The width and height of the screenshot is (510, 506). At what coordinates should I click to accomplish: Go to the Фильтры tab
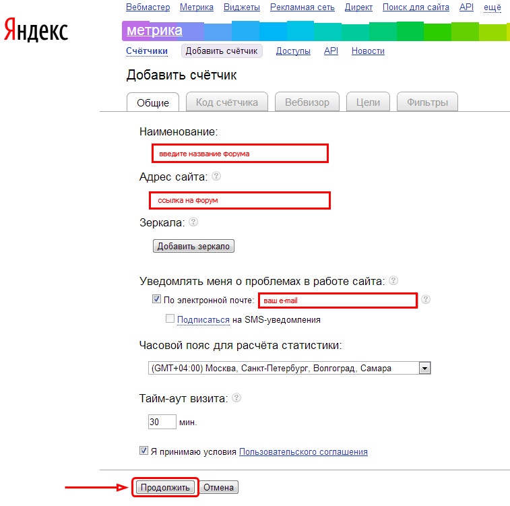(x=427, y=102)
